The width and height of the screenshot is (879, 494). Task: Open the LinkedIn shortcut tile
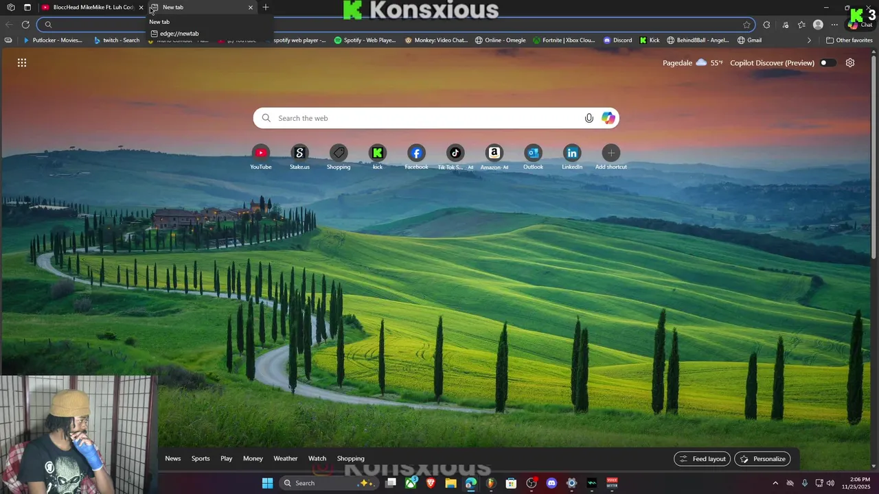pyautogui.click(x=572, y=157)
